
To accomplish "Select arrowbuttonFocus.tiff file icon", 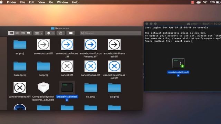I will tap(67, 44).
